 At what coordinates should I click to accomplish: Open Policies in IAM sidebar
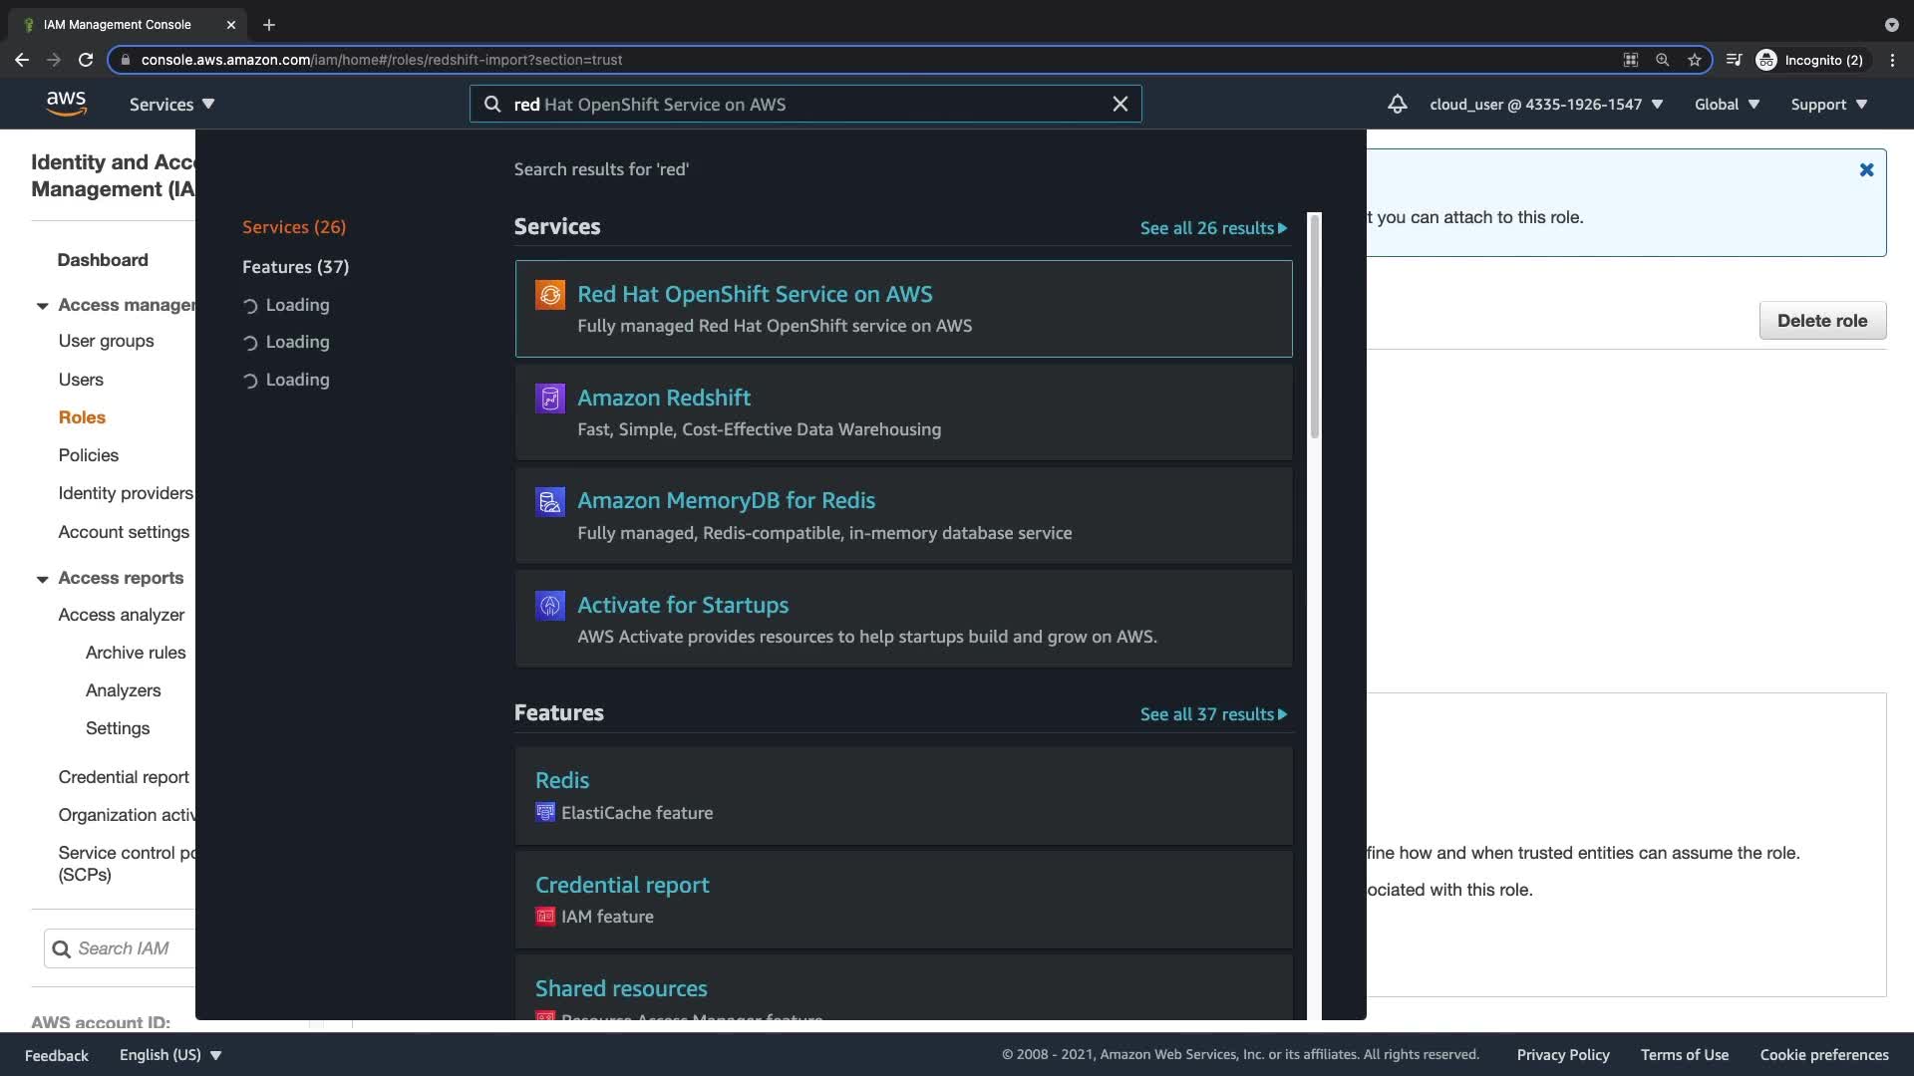(x=88, y=455)
